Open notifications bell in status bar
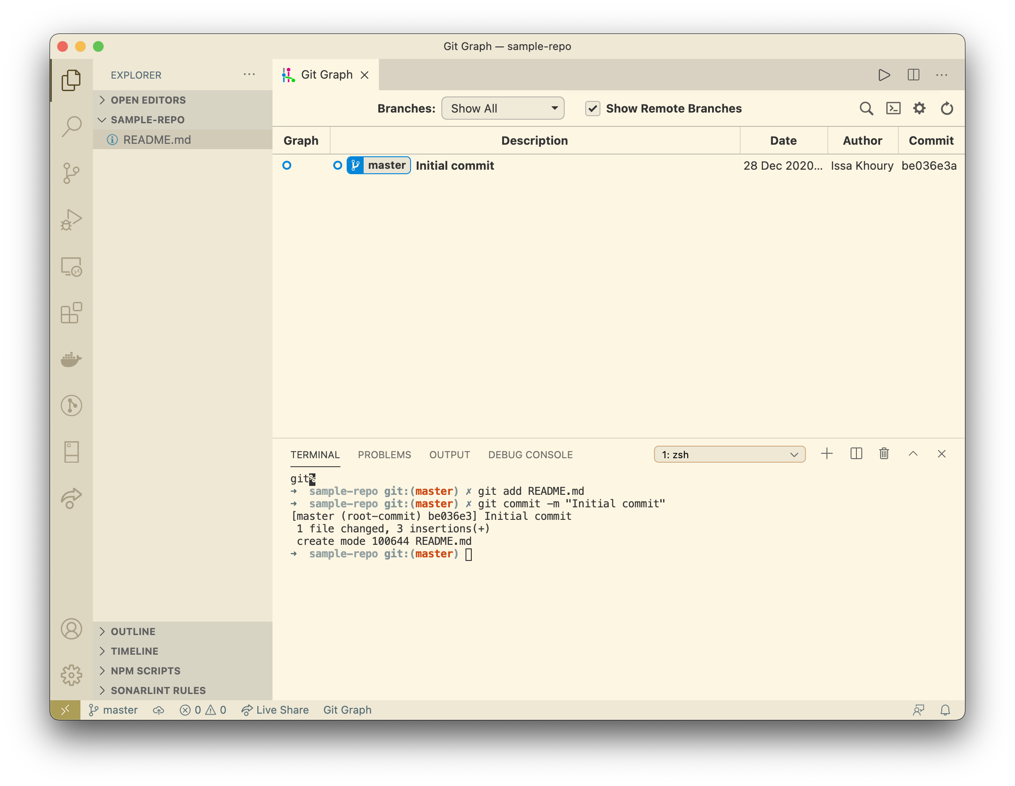Image resolution: width=1015 pixels, height=786 pixels. (x=945, y=710)
